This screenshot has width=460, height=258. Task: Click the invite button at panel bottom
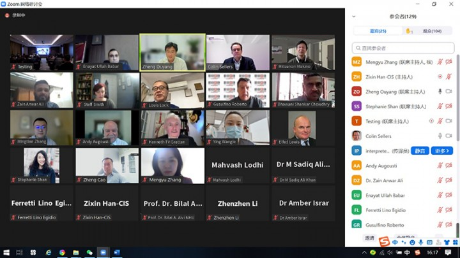point(370,238)
